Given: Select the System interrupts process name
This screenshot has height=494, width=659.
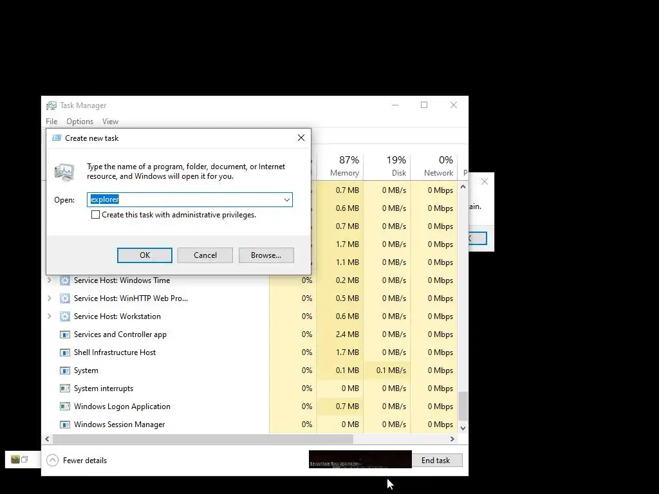Looking at the screenshot, I should pos(104,389).
